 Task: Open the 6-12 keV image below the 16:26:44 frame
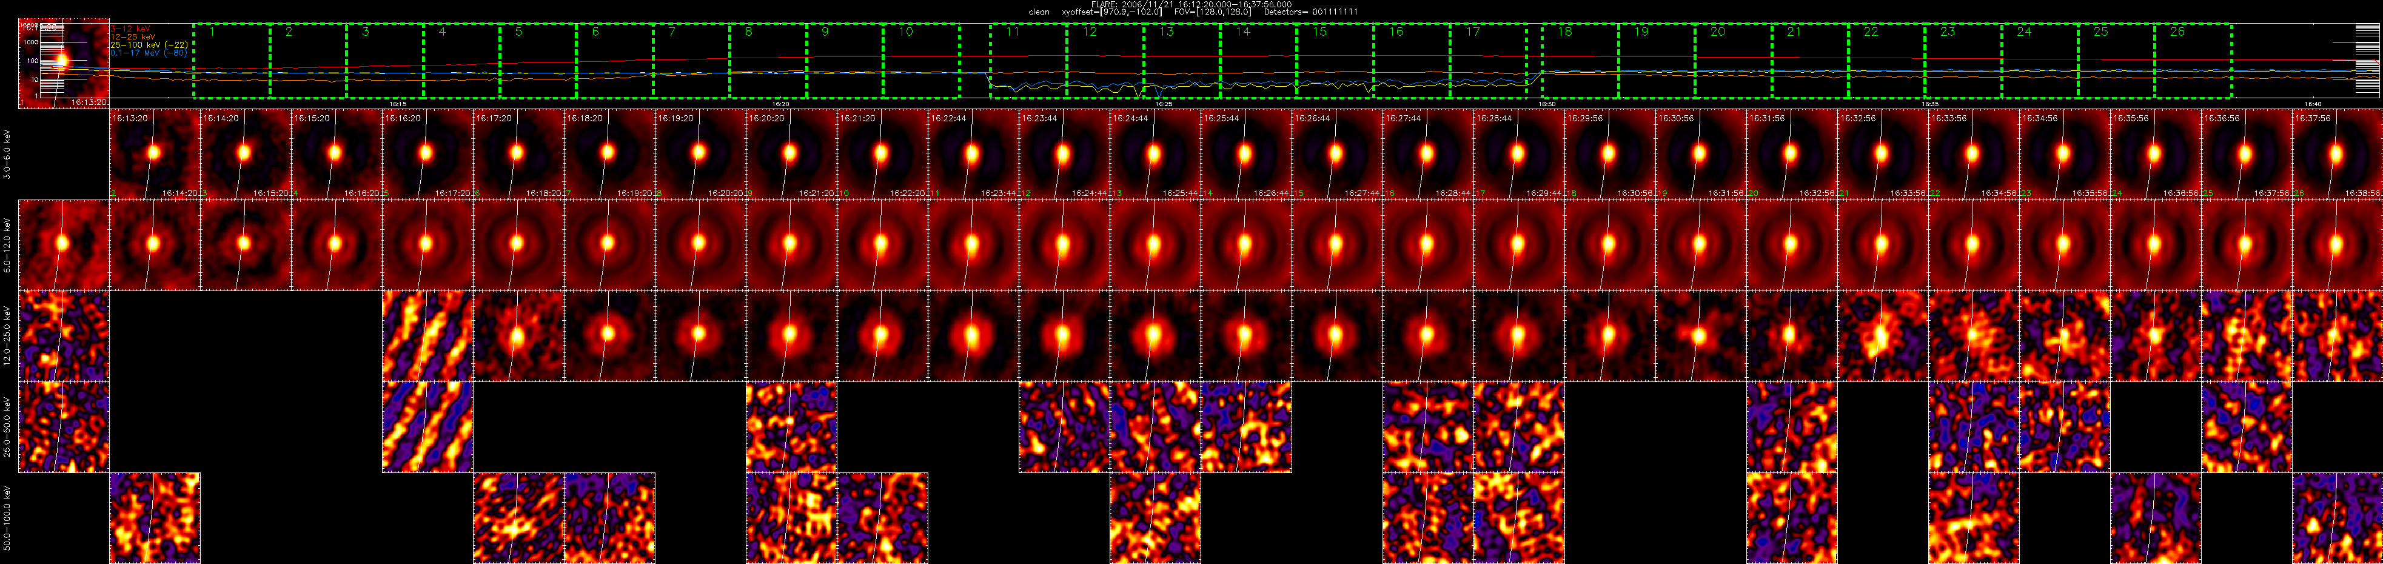point(1337,245)
